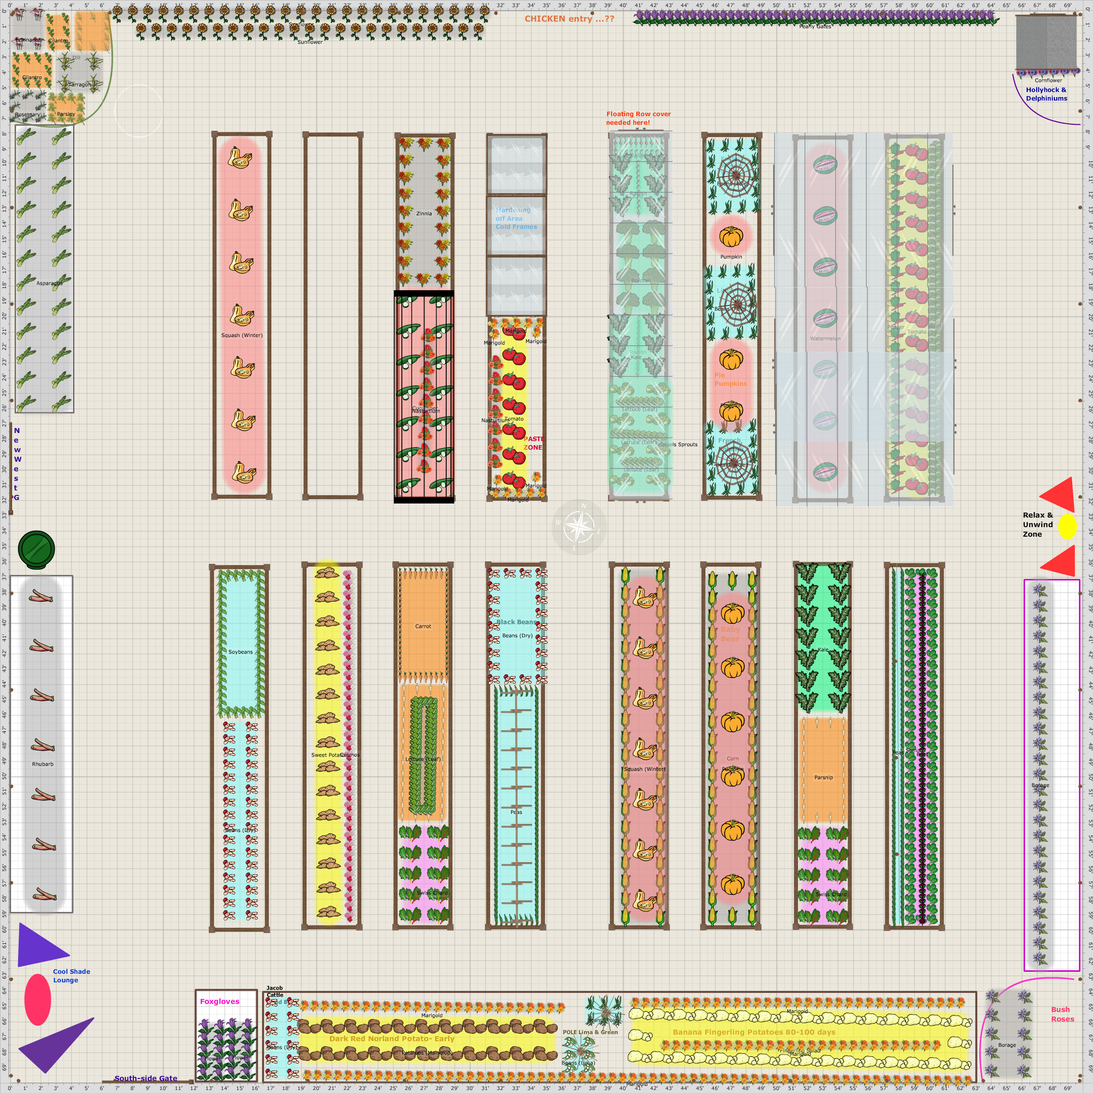Screen dimensions: 1093x1093
Task: Click the Zinnia label
Action: point(424,213)
